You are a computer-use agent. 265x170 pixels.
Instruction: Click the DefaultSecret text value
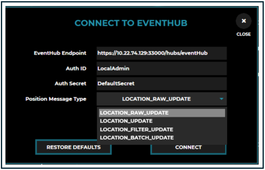click(116, 84)
